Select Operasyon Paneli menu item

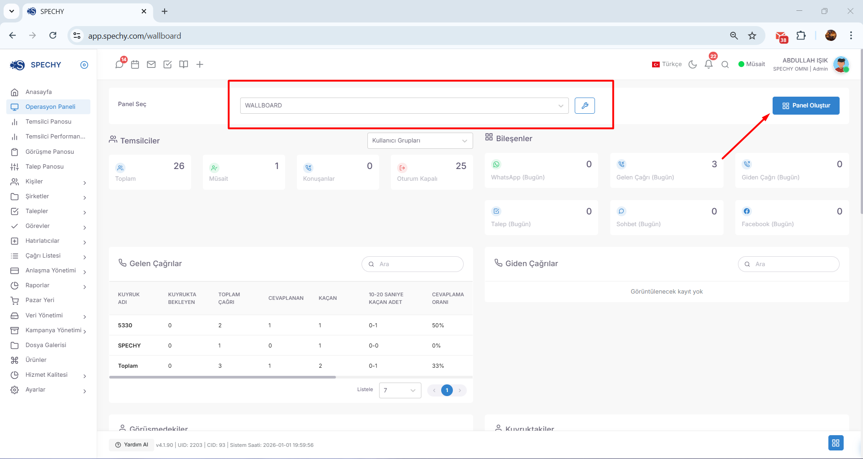pos(49,107)
